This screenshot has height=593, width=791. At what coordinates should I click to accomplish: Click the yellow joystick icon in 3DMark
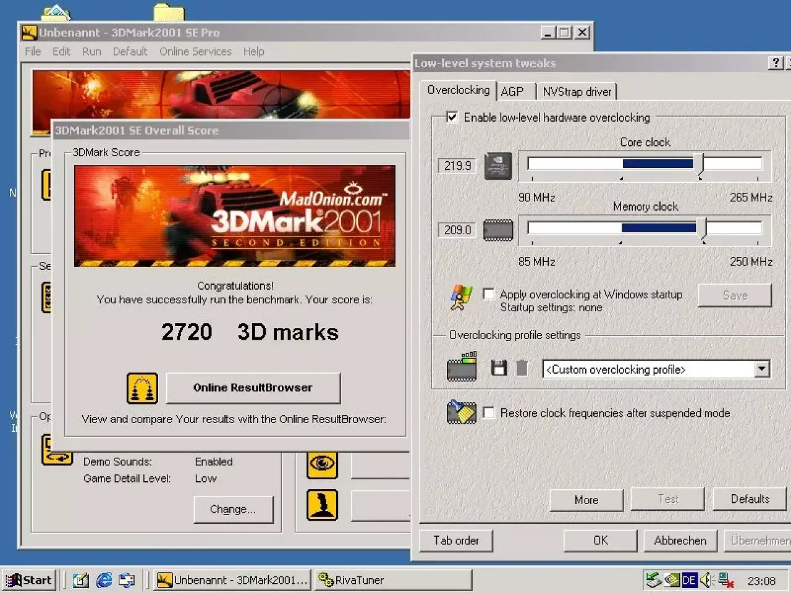pos(323,505)
